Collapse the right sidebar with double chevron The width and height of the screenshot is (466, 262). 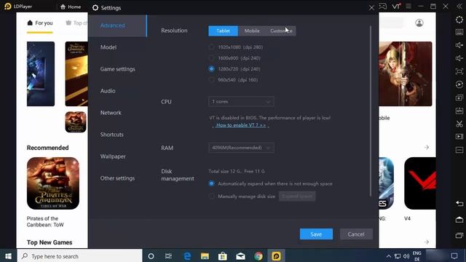tap(459, 7)
